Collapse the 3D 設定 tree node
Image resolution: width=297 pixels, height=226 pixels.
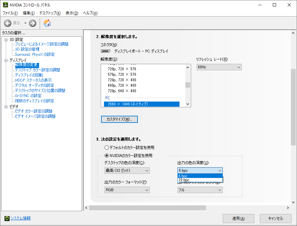click(6, 40)
